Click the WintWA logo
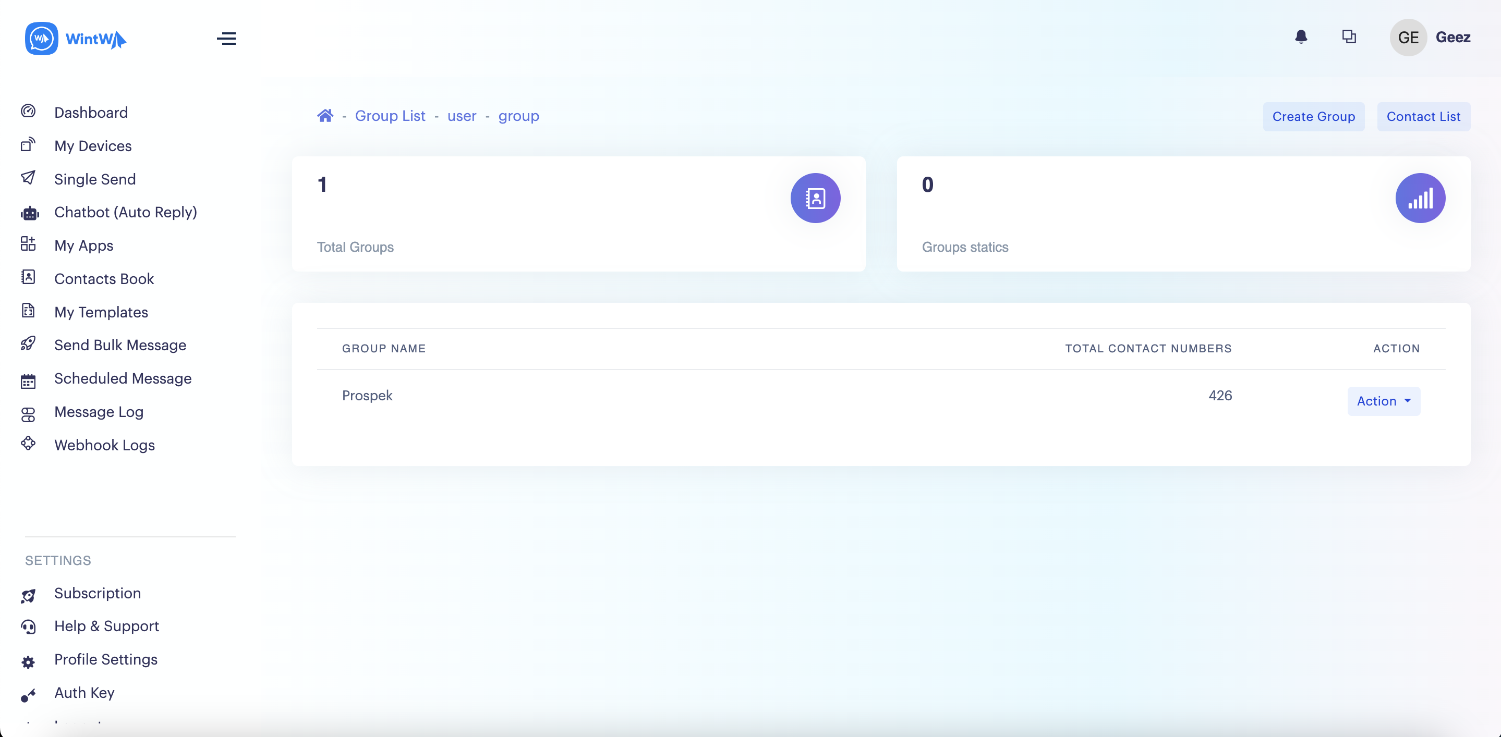1501x737 pixels. point(76,39)
